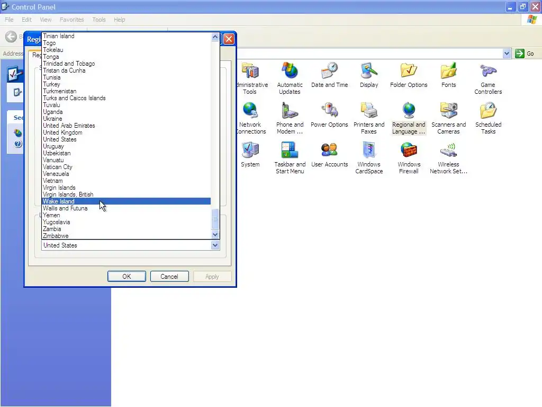Select Zimbabwe in the list
This screenshot has height=407, width=542.
point(126,236)
